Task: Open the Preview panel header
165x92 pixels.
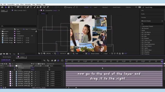Action: 144,17
